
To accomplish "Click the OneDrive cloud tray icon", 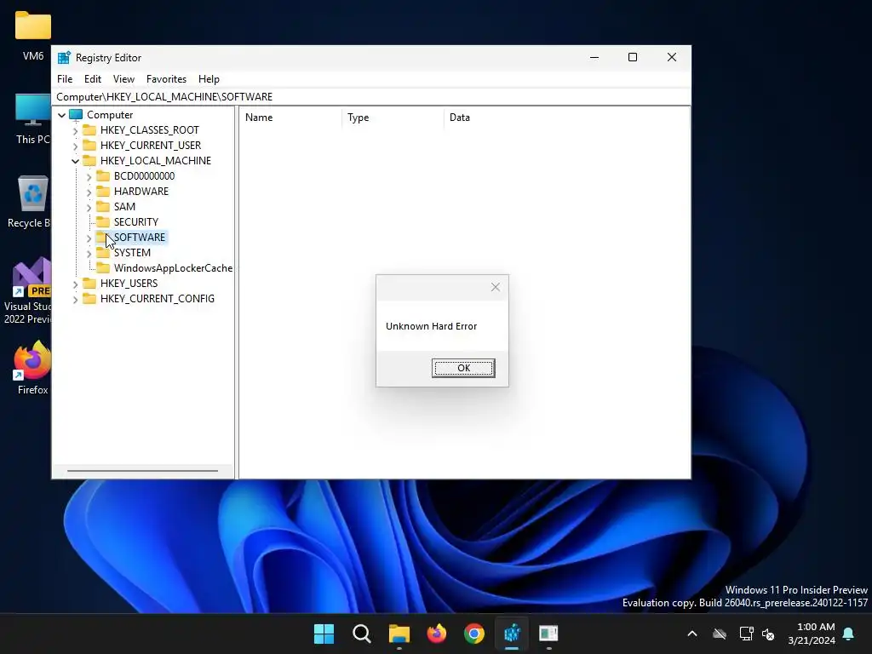I will coord(720,634).
